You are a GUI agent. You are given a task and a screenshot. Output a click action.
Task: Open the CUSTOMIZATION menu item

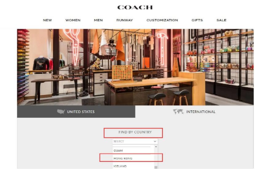(x=162, y=20)
